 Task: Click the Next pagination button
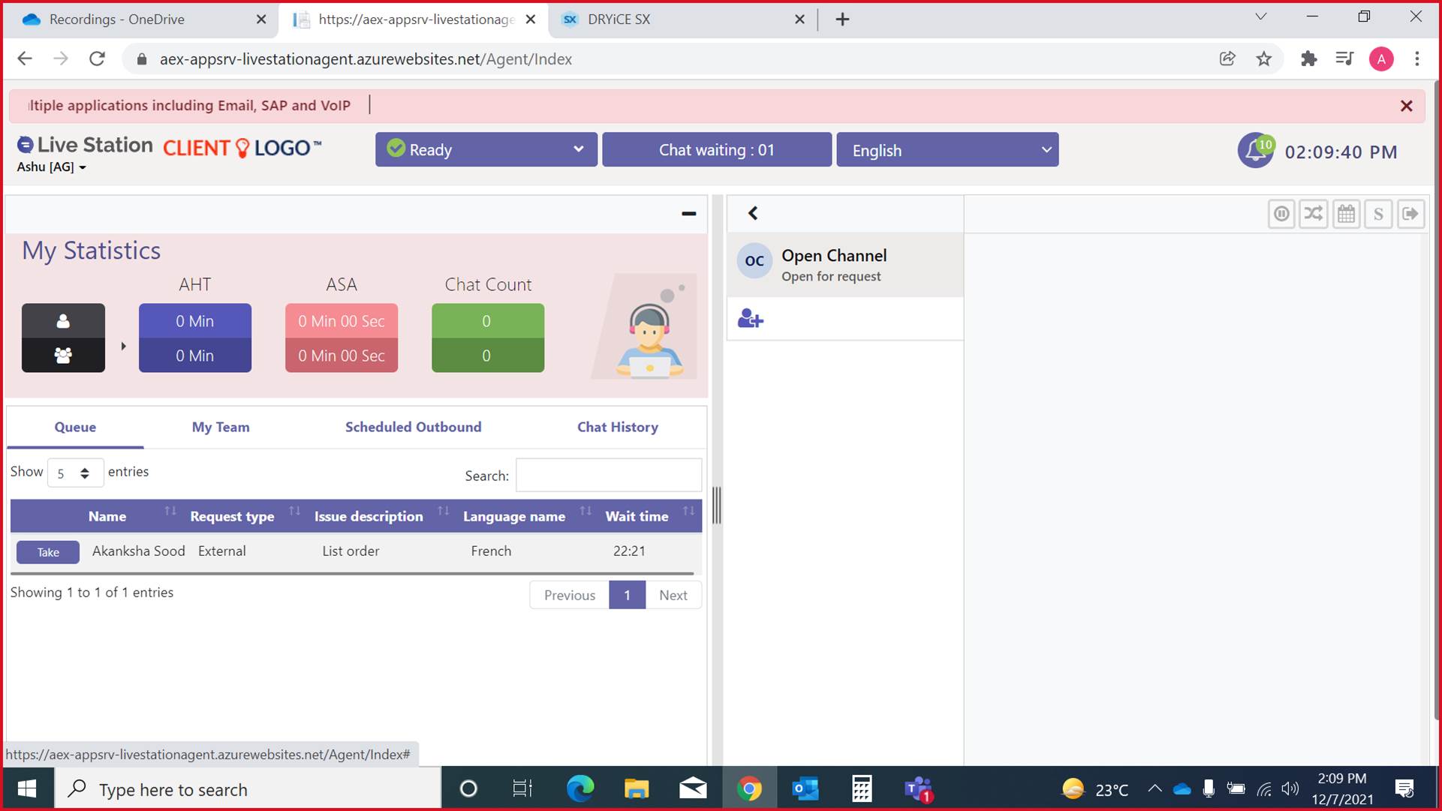click(x=673, y=595)
